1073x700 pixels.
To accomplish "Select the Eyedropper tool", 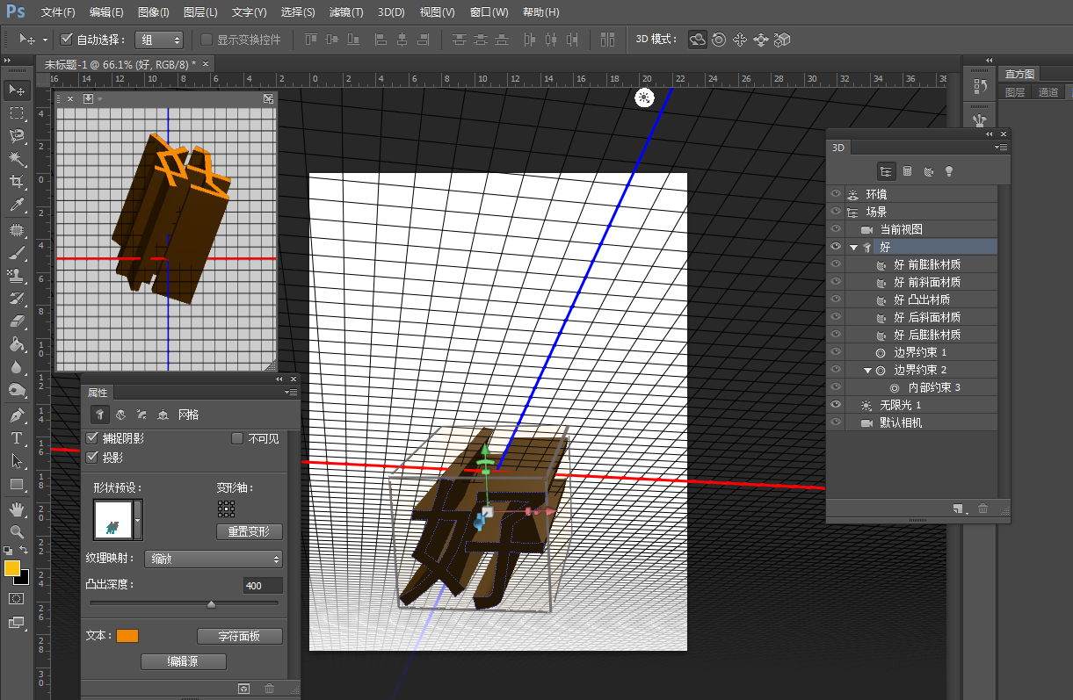I will 16,206.
